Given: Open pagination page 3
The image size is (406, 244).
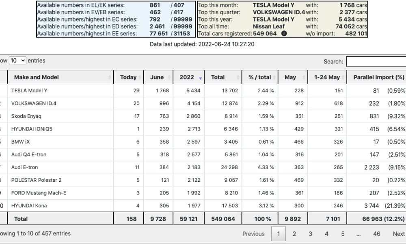Looking at the screenshot, I should [310, 233].
